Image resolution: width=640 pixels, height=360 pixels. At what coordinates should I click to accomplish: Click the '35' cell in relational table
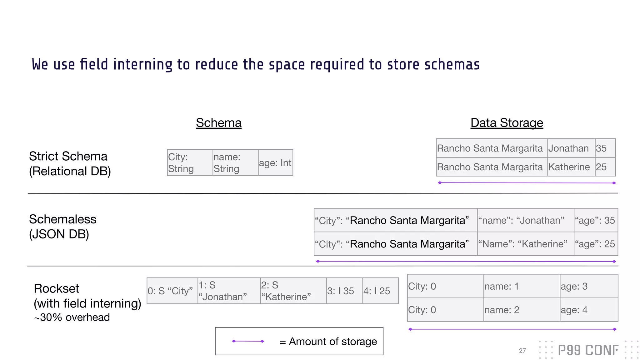coord(605,148)
